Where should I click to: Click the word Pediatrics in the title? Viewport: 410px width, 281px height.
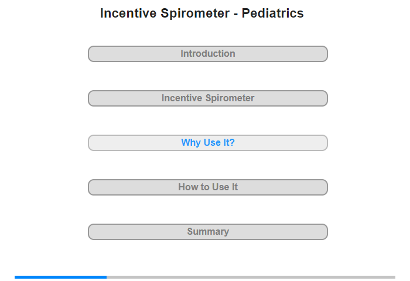[x=272, y=13]
